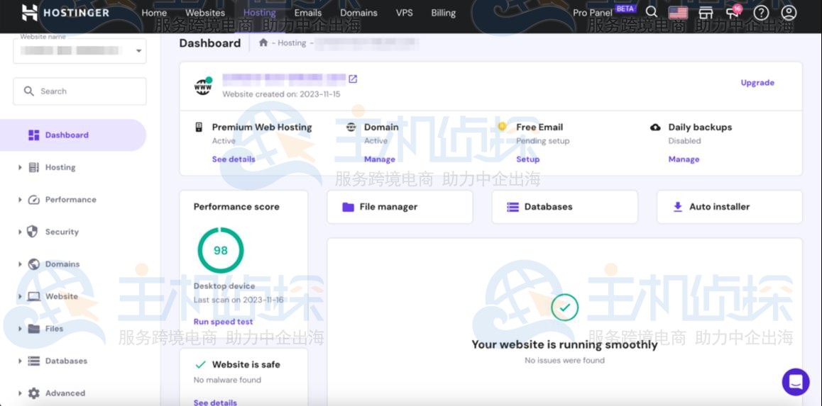Click 'No malware found' text

coord(228,380)
